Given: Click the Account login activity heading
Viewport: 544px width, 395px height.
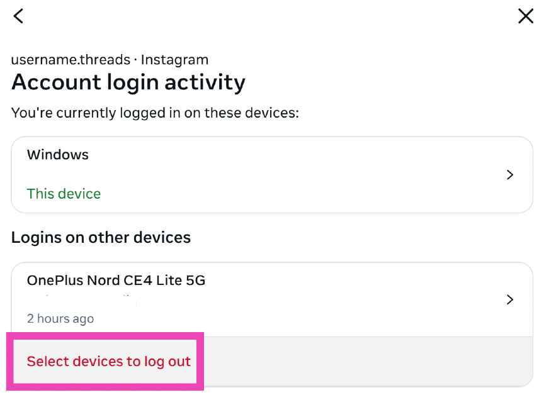Looking at the screenshot, I should coord(128,82).
